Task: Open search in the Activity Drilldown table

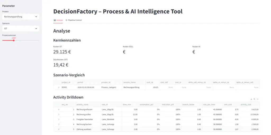Action: [x=254, y=99]
